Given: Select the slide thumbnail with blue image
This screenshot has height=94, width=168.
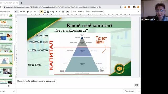Looking at the screenshot, I should coord(6,36).
